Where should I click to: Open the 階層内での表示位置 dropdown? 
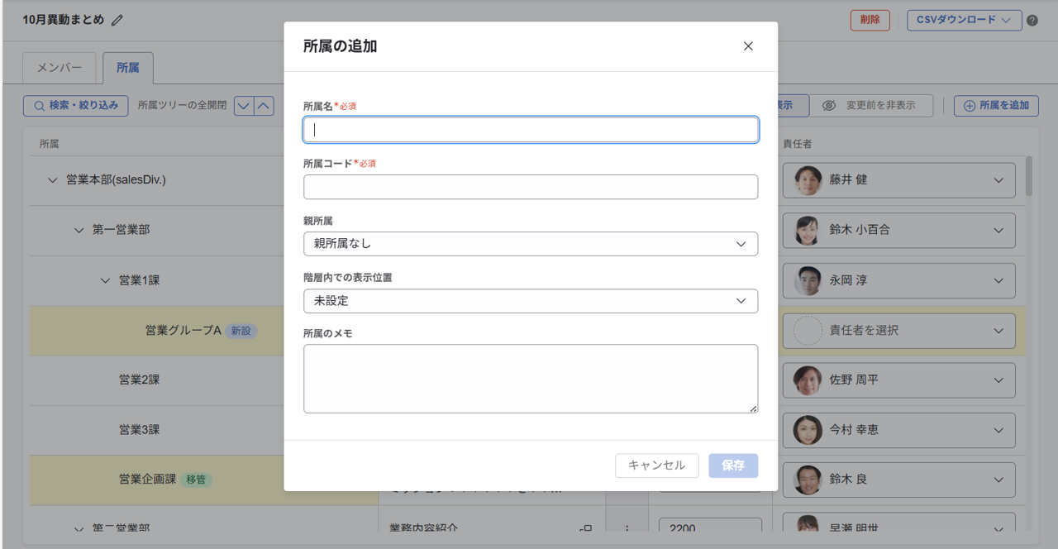[530, 301]
